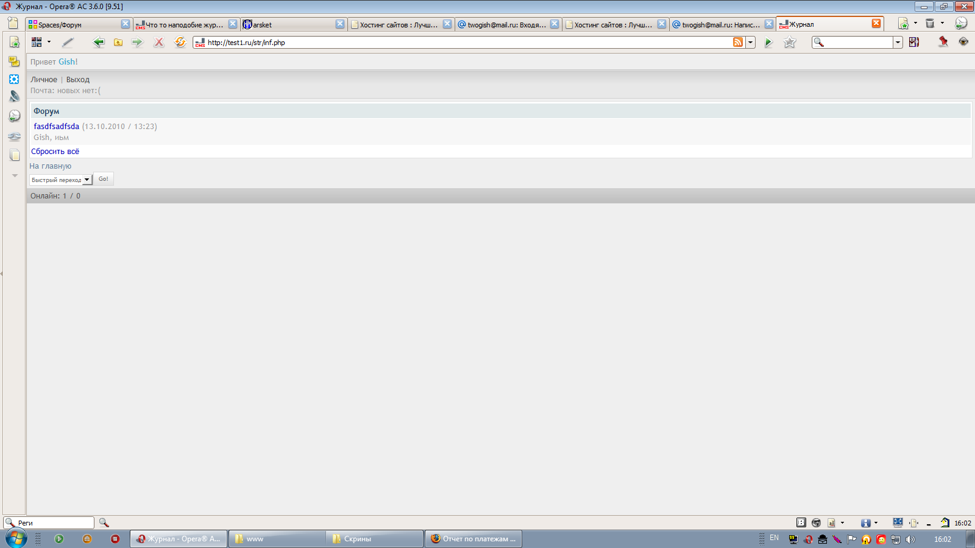Click the green play icon in quick launch
This screenshot has height=548, width=975.
point(59,539)
